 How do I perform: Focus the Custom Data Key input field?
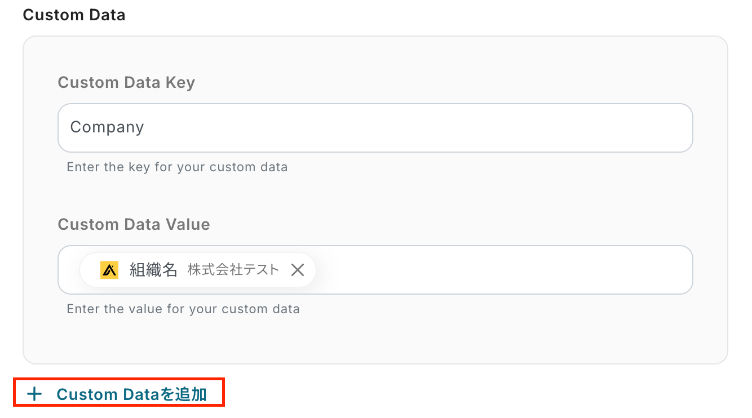[375, 127]
